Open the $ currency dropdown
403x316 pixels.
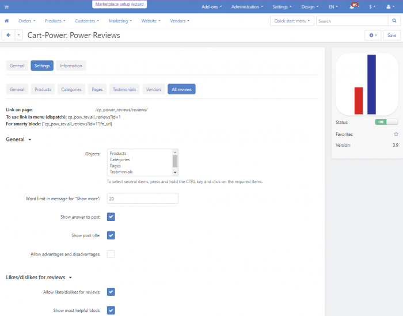372,7
